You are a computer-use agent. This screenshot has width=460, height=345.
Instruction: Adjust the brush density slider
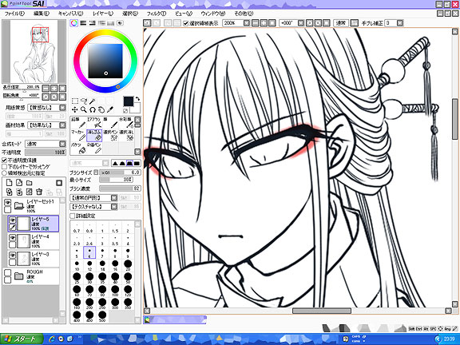(120, 188)
